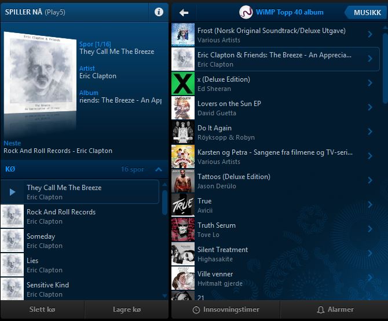Viewport: 388px width, 321px height.
Task: Select Tove Lo Truth Serum cover
Action: point(183,229)
